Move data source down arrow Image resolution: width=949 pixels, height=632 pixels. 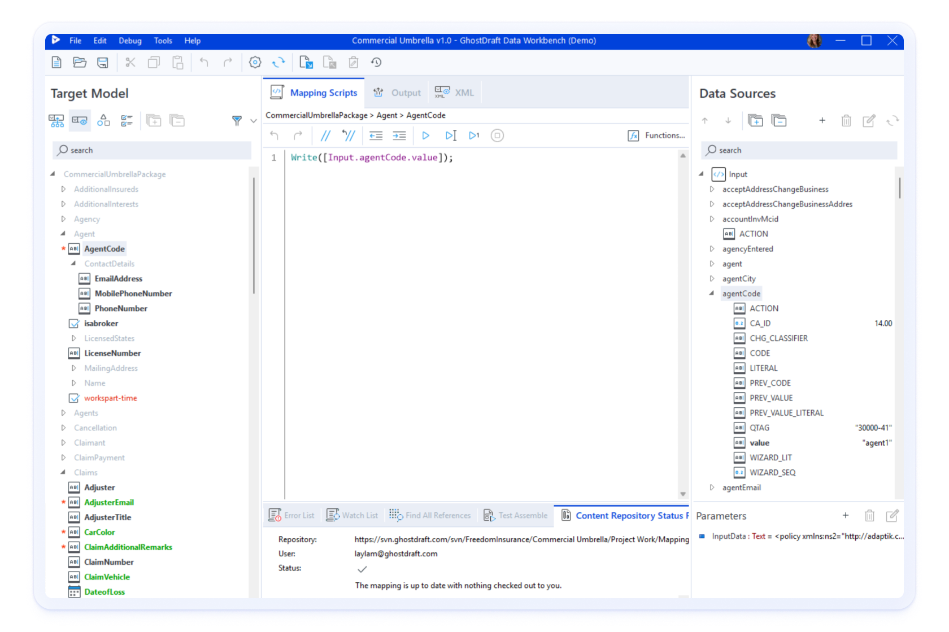[728, 121]
